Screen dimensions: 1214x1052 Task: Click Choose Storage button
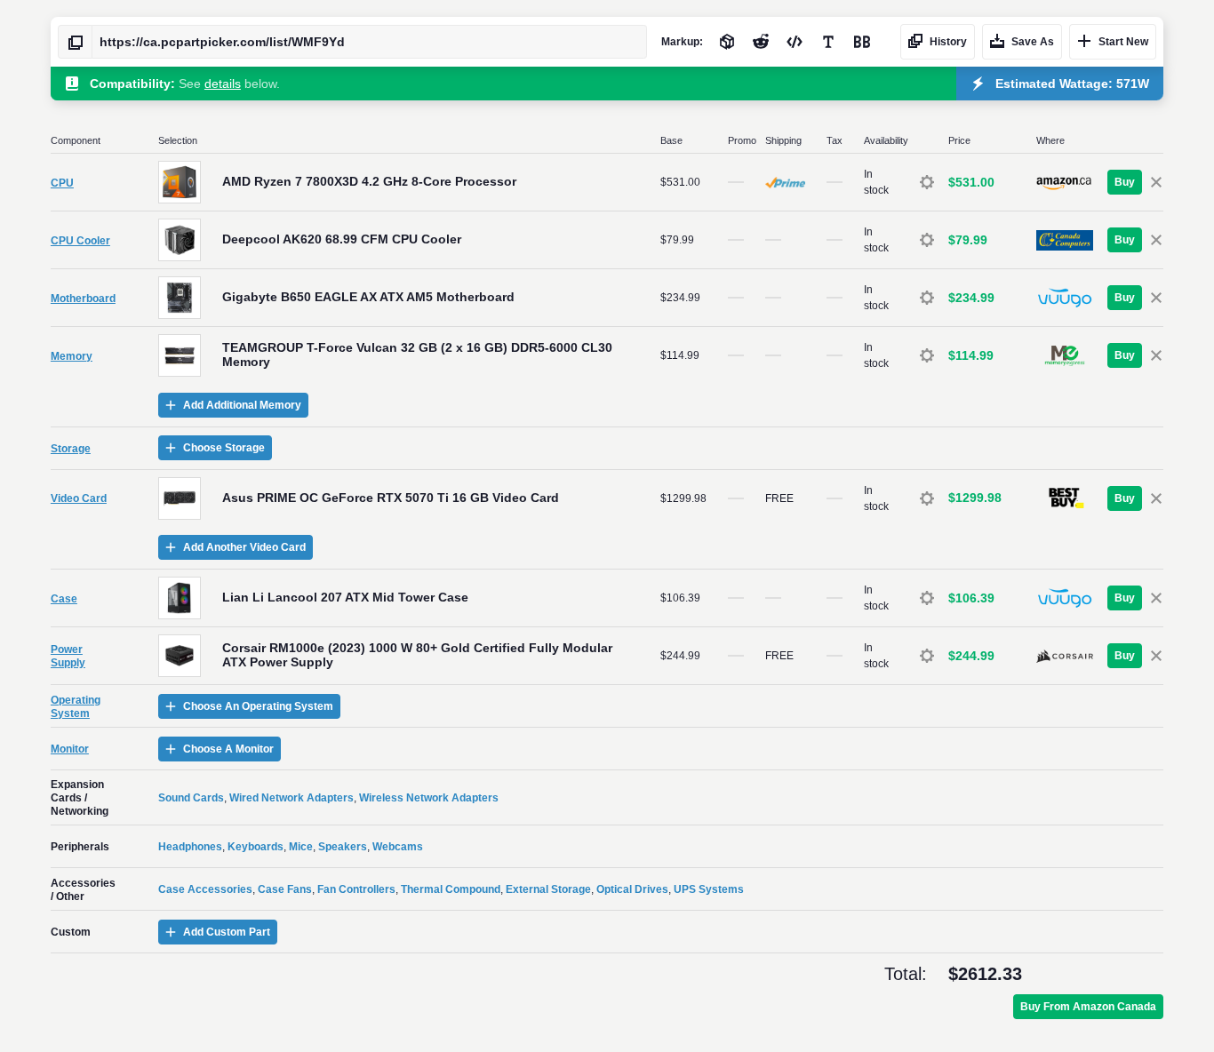pyautogui.click(x=215, y=448)
